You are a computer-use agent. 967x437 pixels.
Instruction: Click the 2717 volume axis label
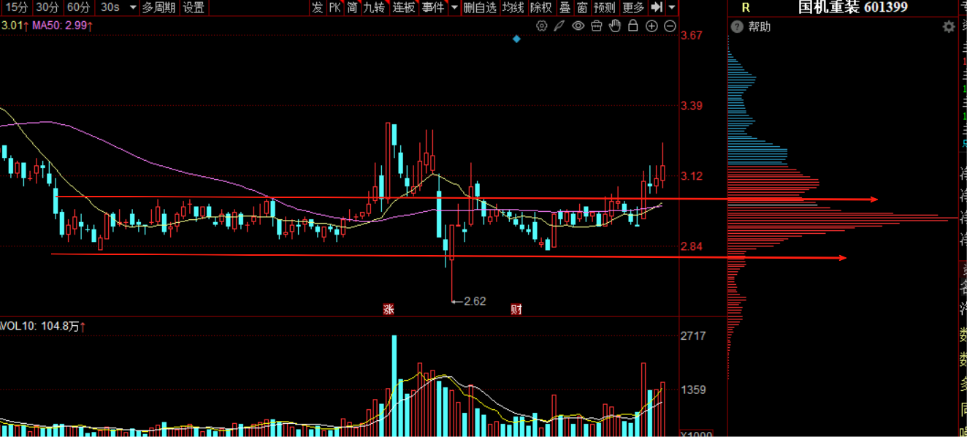693,335
